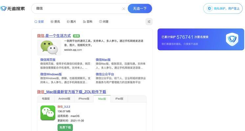Select the iPhone版 tab
The image size is (245, 131).
coord(84,99)
